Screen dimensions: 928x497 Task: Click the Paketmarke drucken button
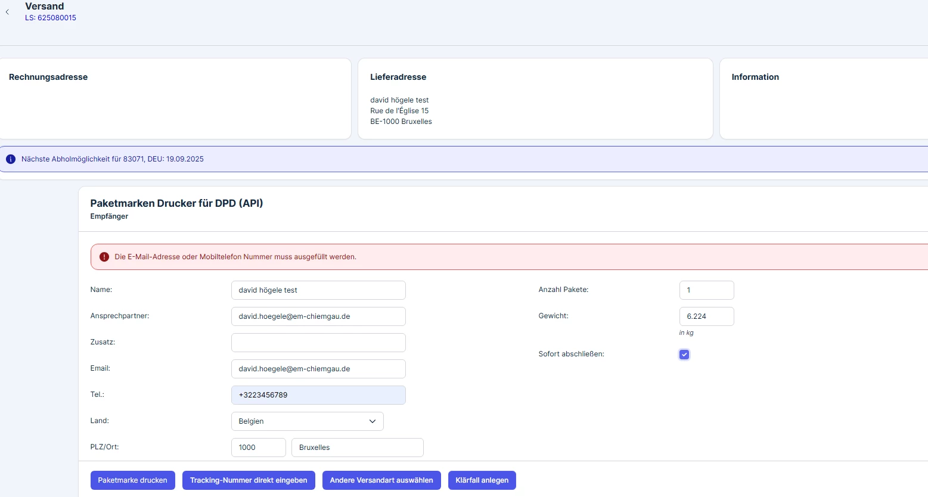132,480
